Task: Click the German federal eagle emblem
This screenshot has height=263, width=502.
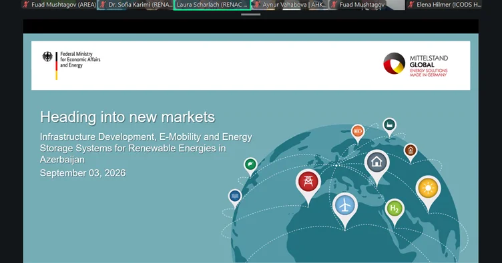Action: (47, 57)
